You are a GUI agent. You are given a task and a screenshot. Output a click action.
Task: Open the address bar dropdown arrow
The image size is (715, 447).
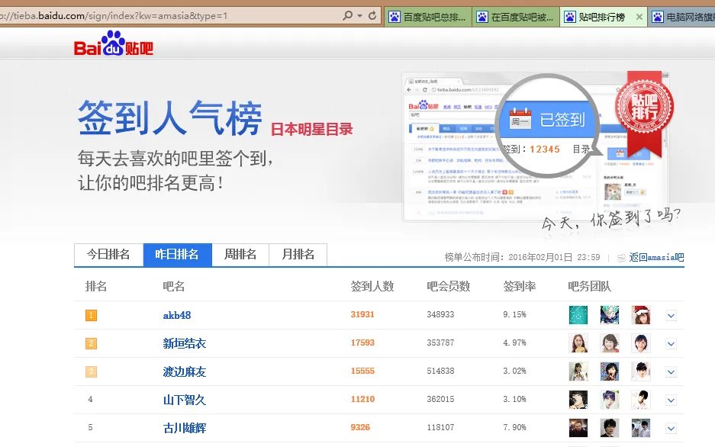[x=359, y=16]
